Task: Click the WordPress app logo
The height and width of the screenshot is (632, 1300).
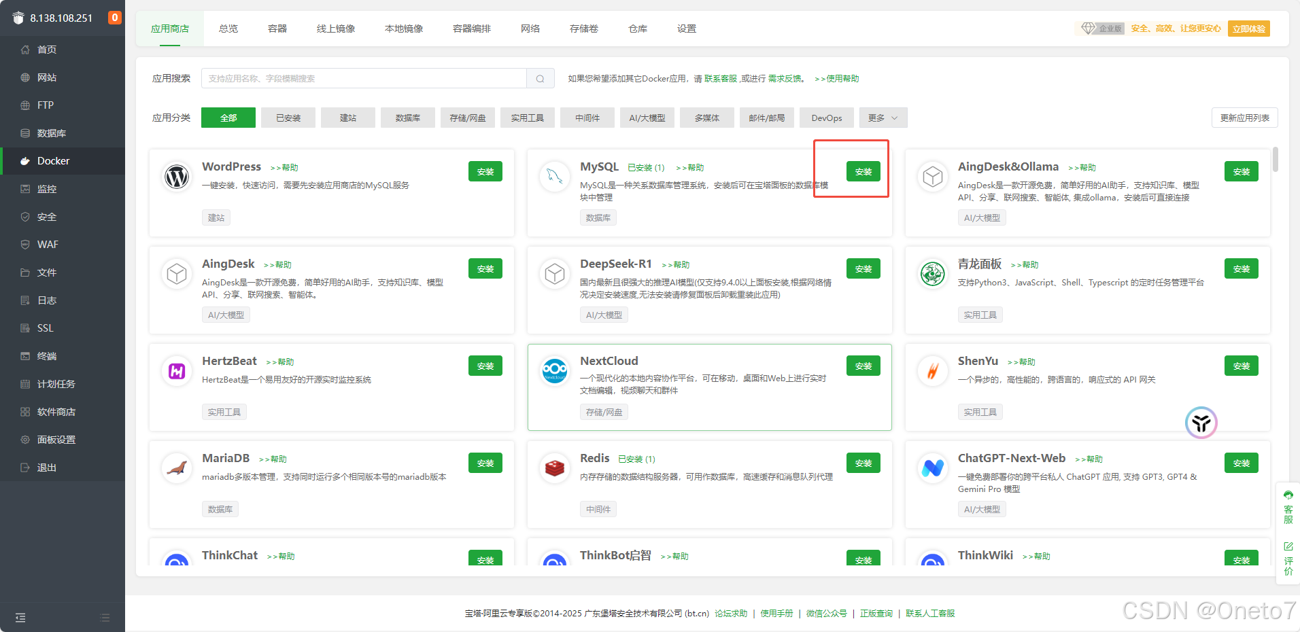Action: click(177, 177)
